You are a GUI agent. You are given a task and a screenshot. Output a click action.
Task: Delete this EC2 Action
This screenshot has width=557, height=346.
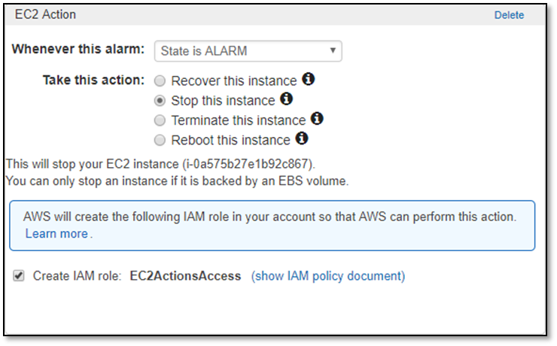click(x=509, y=15)
